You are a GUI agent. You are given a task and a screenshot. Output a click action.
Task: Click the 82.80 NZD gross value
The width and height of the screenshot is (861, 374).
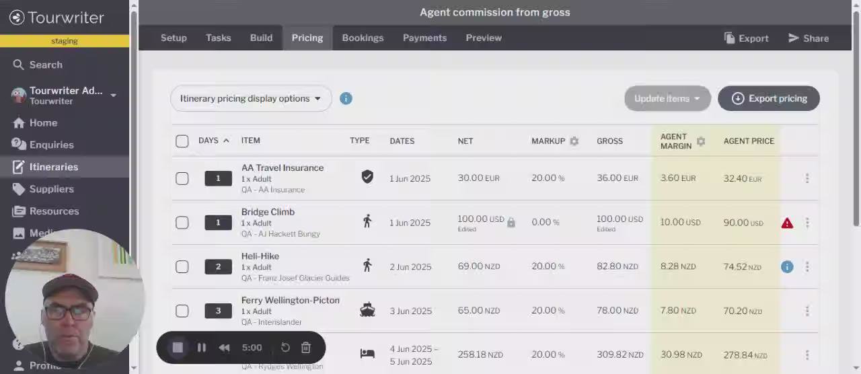pos(617,266)
